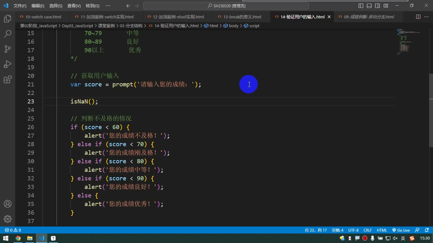Open Source Control view icon
Screen dimensions: 433x243
point(8,49)
